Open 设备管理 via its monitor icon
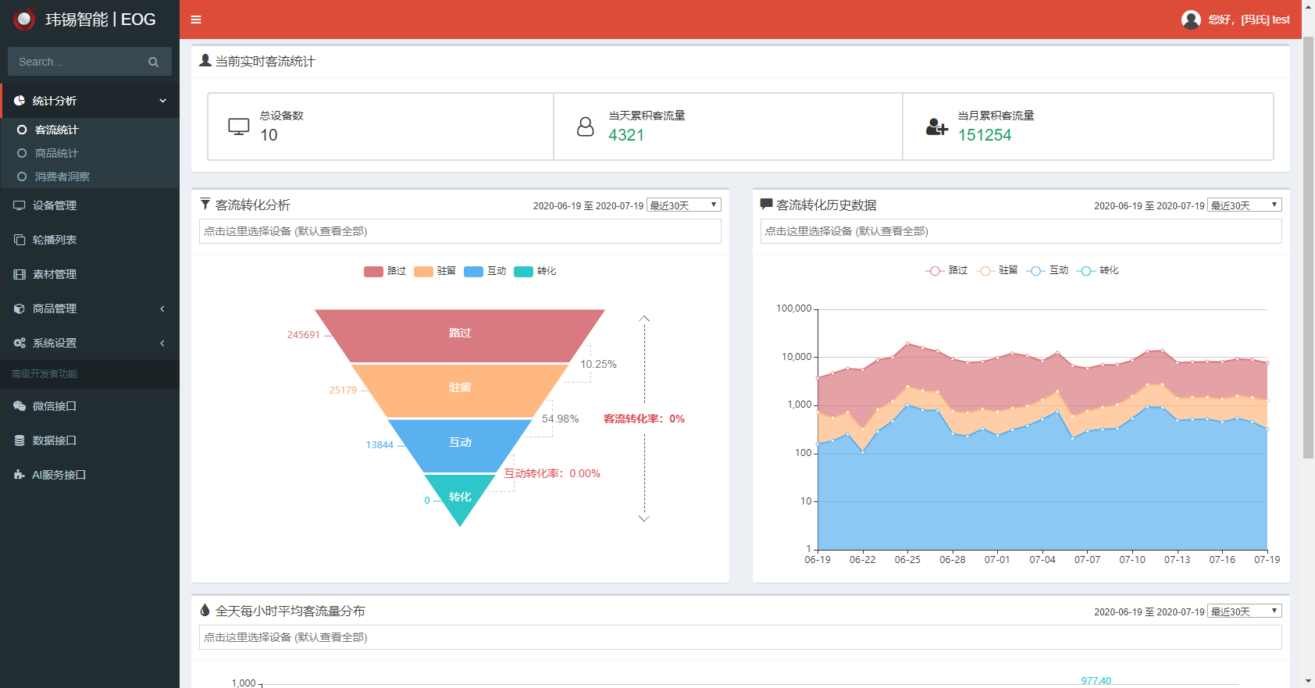This screenshot has height=688, width=1315. tap(20, 205)
